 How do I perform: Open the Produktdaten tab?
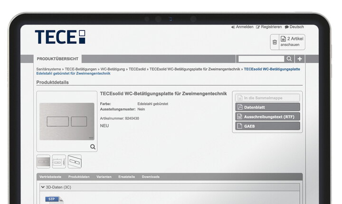[x=79, y=177]
